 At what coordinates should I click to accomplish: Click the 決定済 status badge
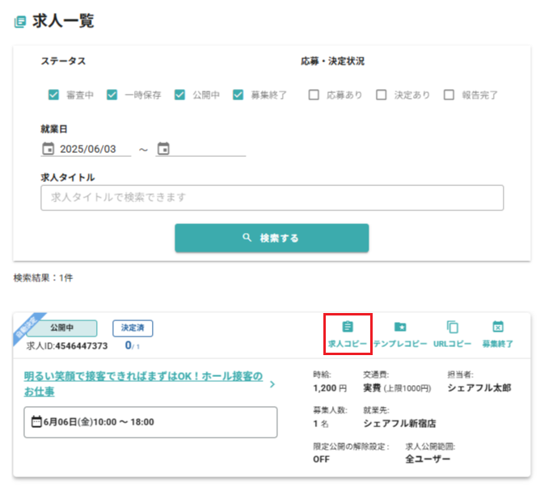point(133,328)
